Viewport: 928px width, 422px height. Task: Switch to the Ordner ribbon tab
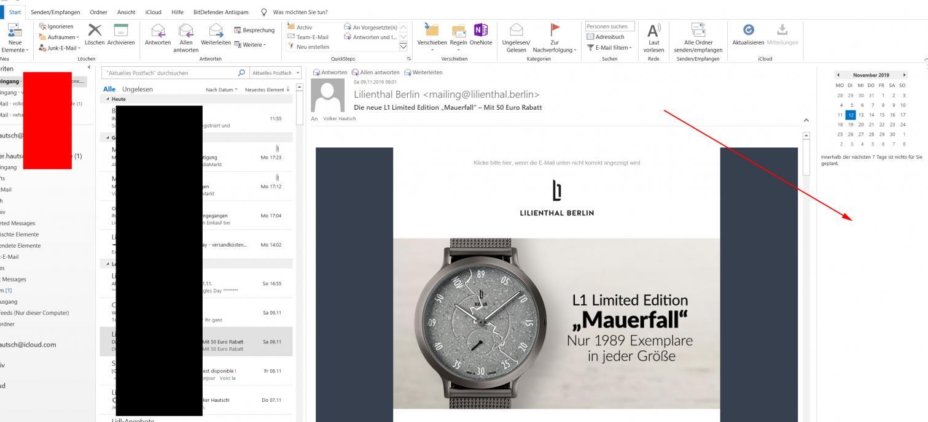[98, 12]
